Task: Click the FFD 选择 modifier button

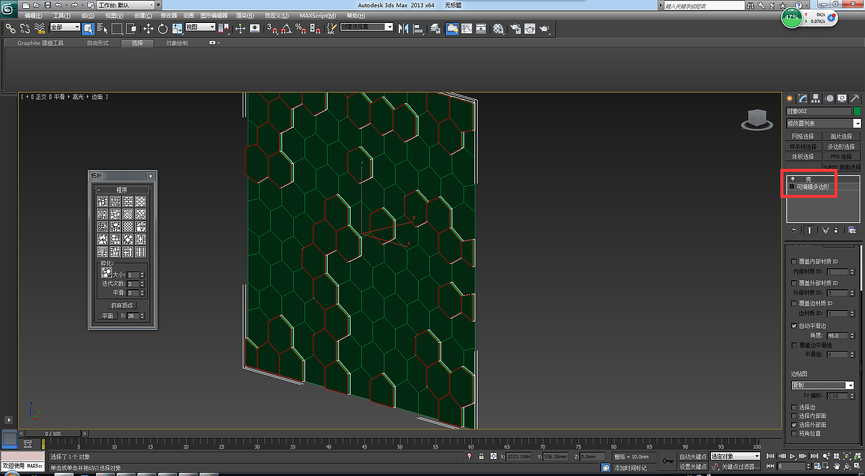Action: tap(841, 157)
